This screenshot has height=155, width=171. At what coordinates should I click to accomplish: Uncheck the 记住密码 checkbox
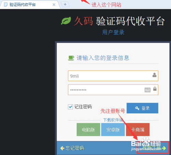70,107
